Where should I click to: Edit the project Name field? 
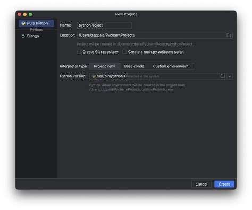pos(104,25)
